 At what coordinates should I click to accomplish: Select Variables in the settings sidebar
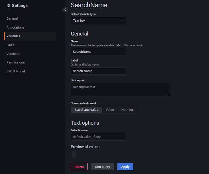[x=13, y=36]
